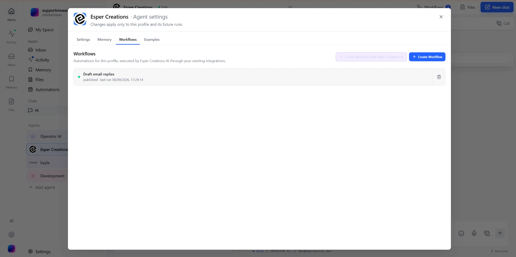
Task: Click the supportmoeed workspace logo
Action: 35,12
